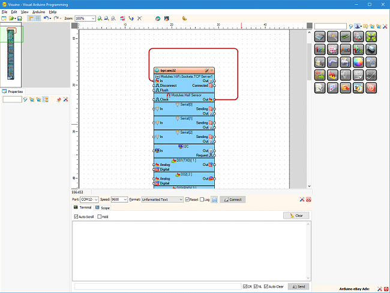Toggle the corner guide button beside grid button
The image size is (390, 293).
click(x=31, y=18)
